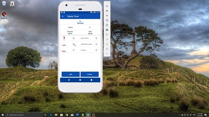Click the emulator toolbar Home circle

107,44
